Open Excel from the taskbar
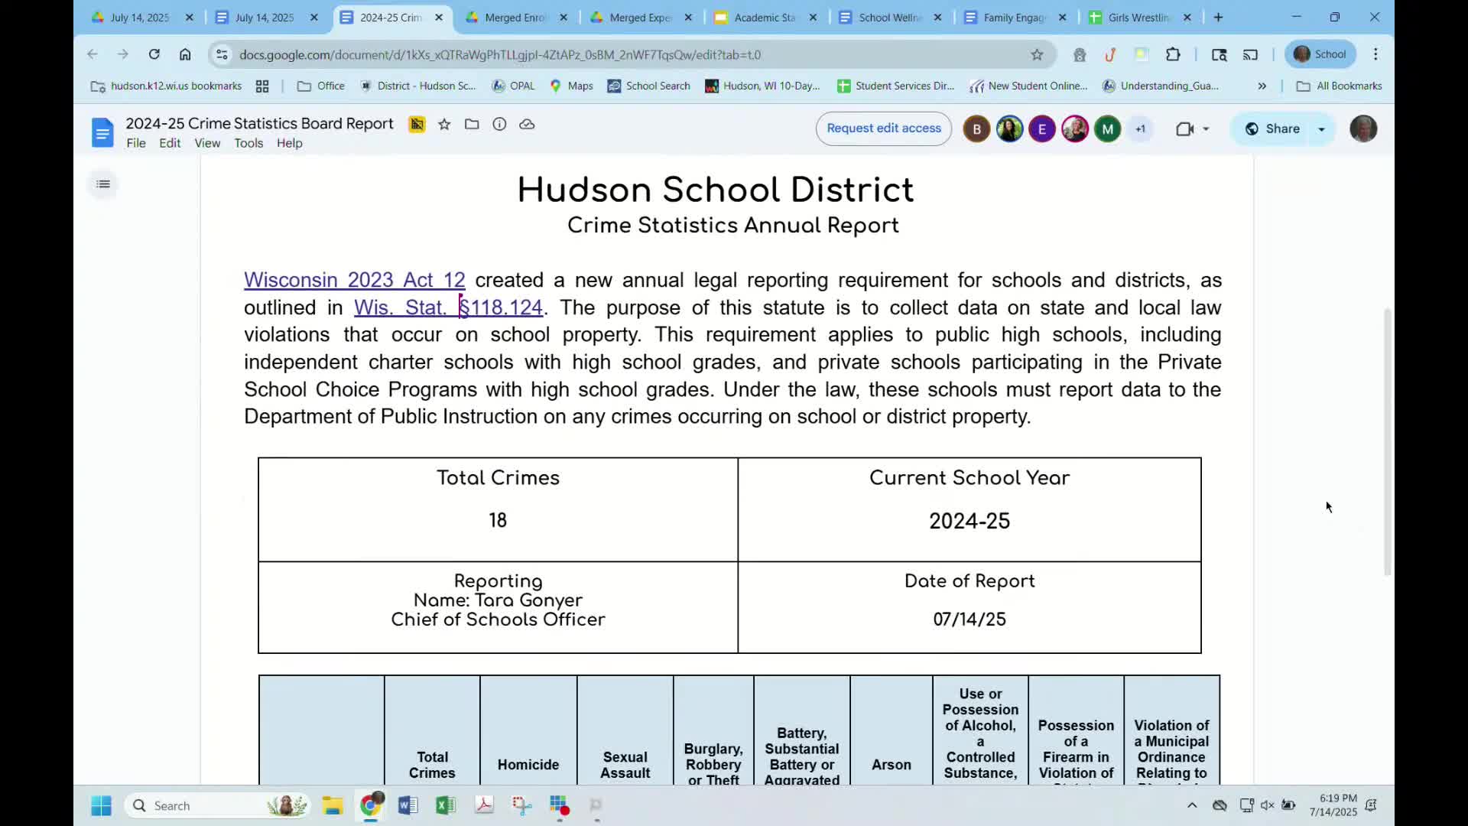The height and width of the screenshot is (826, 1468). pos(445,805)
